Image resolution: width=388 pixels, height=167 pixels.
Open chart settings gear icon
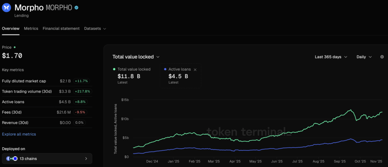click(382, 57)
